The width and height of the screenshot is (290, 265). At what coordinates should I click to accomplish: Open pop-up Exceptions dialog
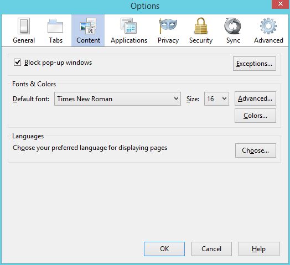click(x=255, y=64)
